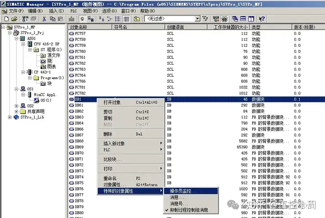325x218 pixels.
Task: Expand the 共享声明 folder node
Action: click(x=16, y=111)
